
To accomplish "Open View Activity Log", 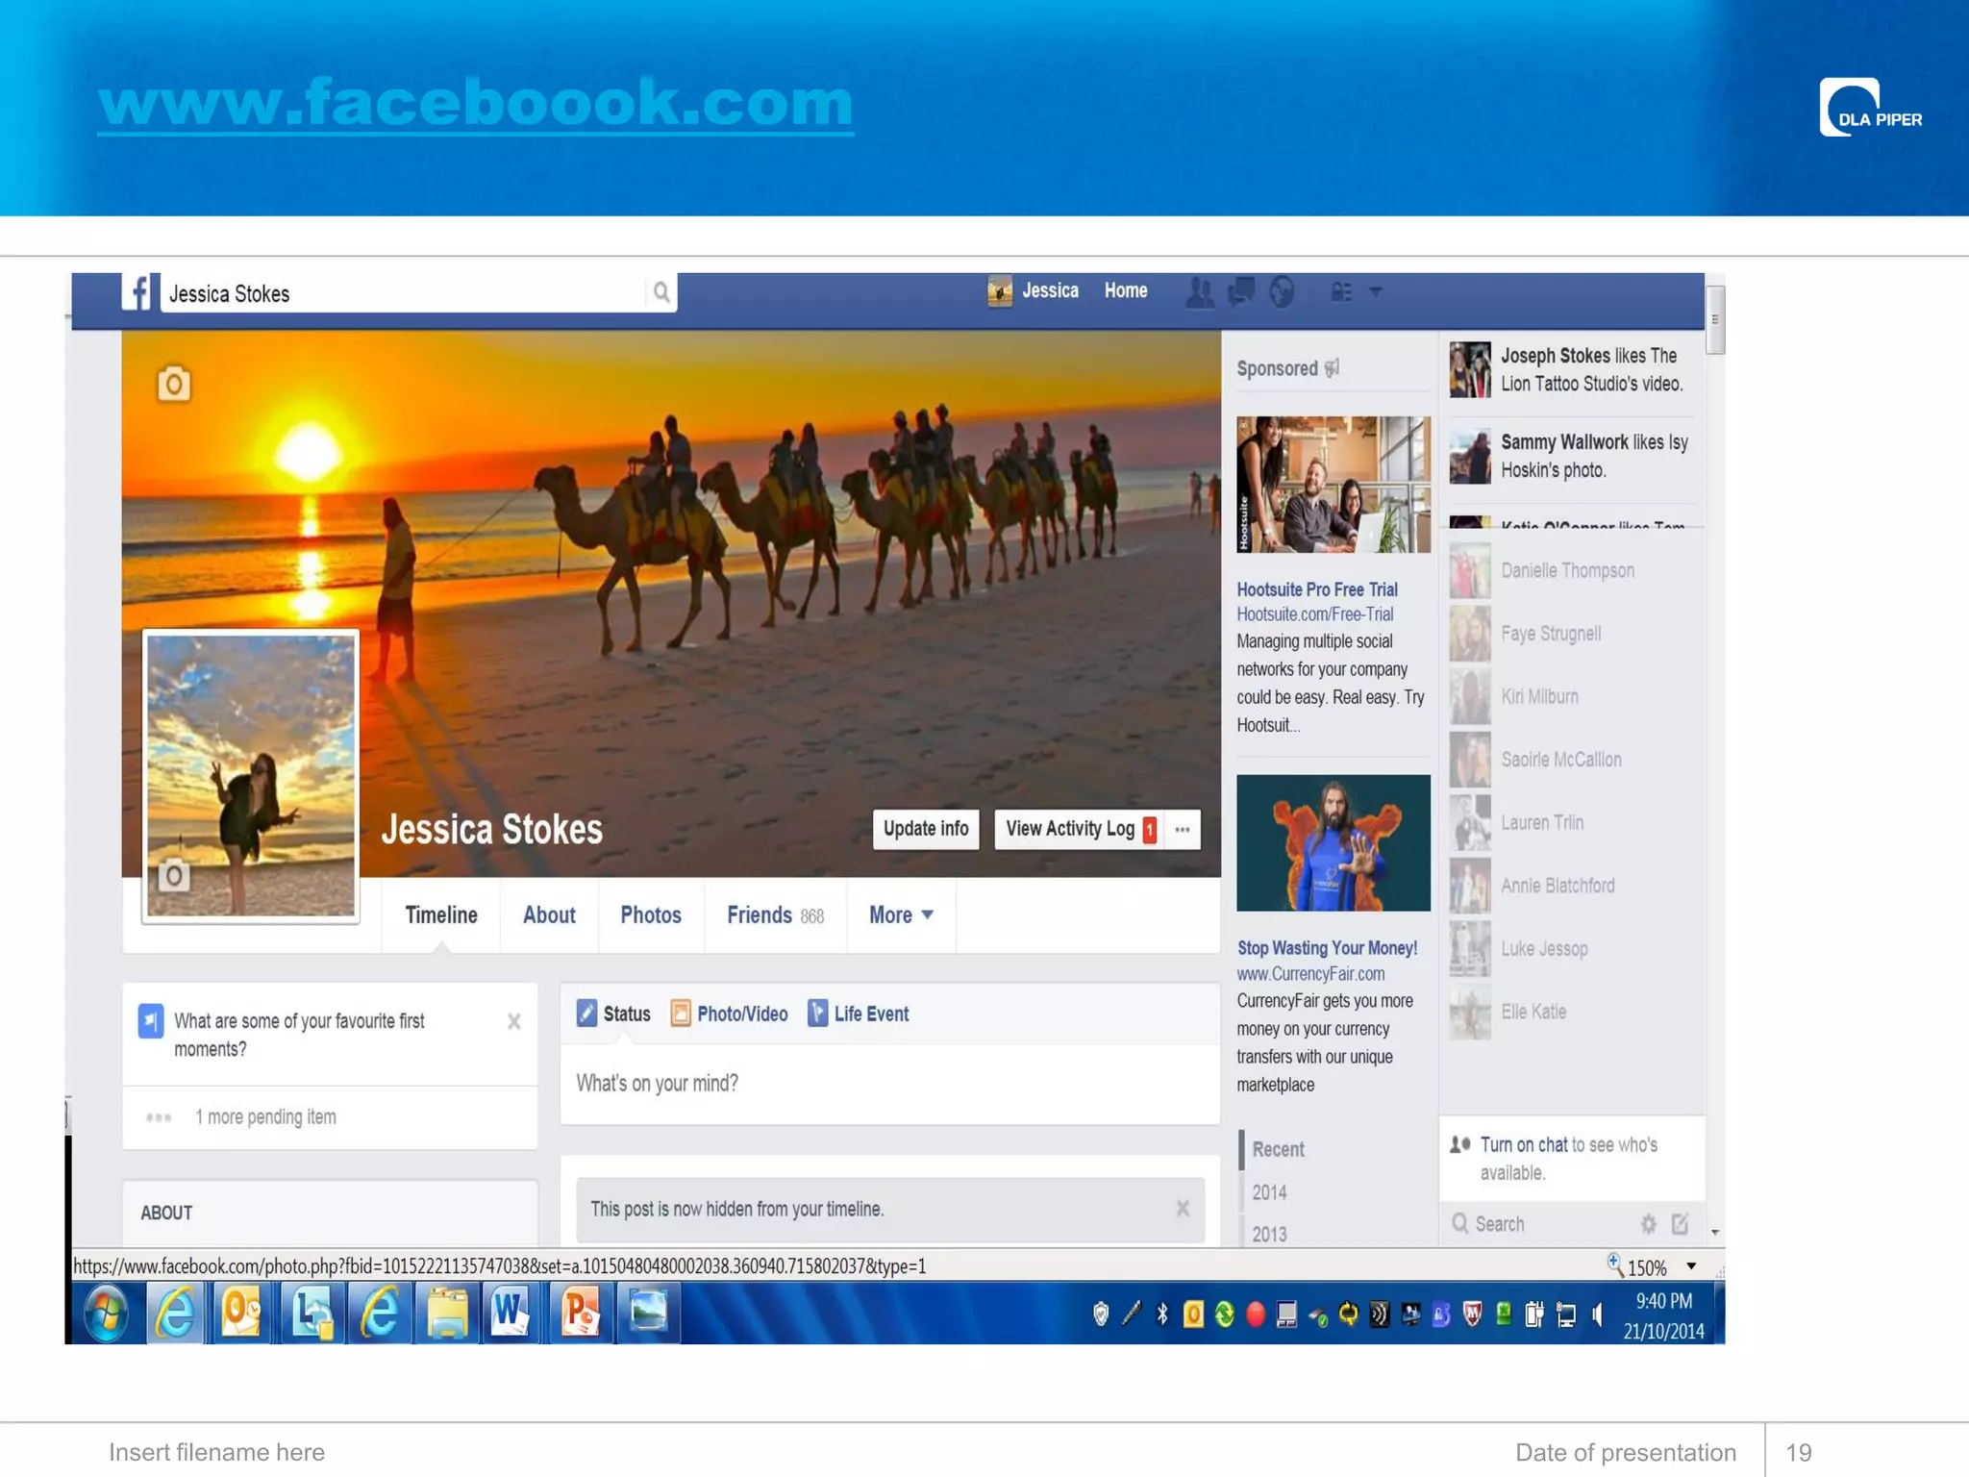I will point(1078,829).
